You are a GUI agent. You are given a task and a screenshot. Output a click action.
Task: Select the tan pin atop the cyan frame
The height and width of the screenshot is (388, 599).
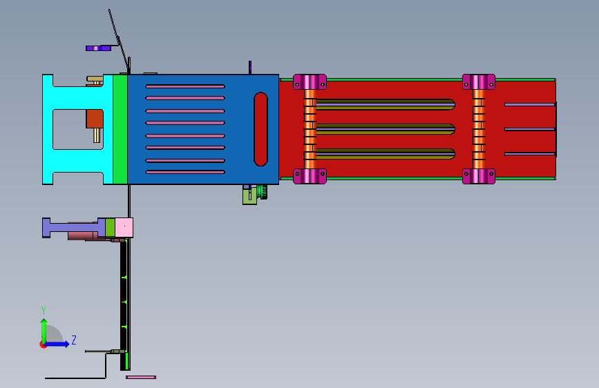pyautogui.click(x=95, y=80)
